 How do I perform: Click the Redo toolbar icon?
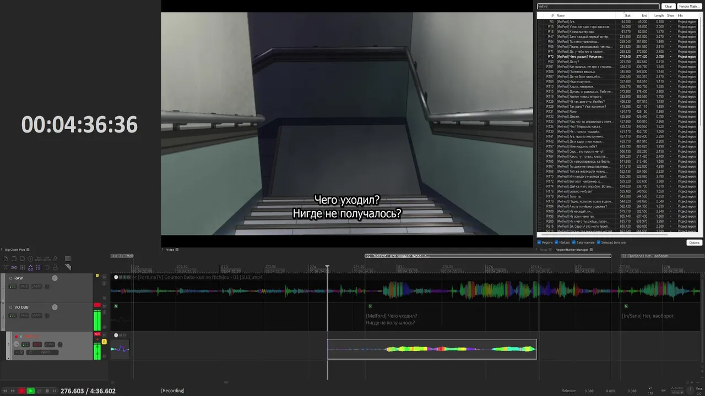pos(47,259)
